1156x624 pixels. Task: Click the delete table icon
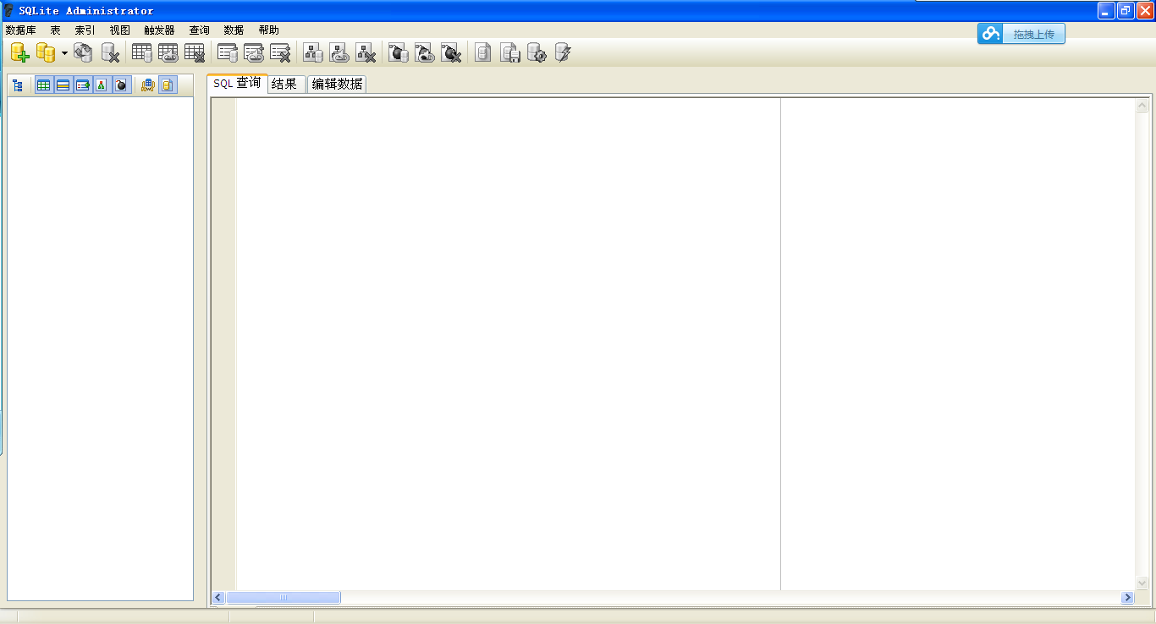pyautogui.click(x=195, y=52)
